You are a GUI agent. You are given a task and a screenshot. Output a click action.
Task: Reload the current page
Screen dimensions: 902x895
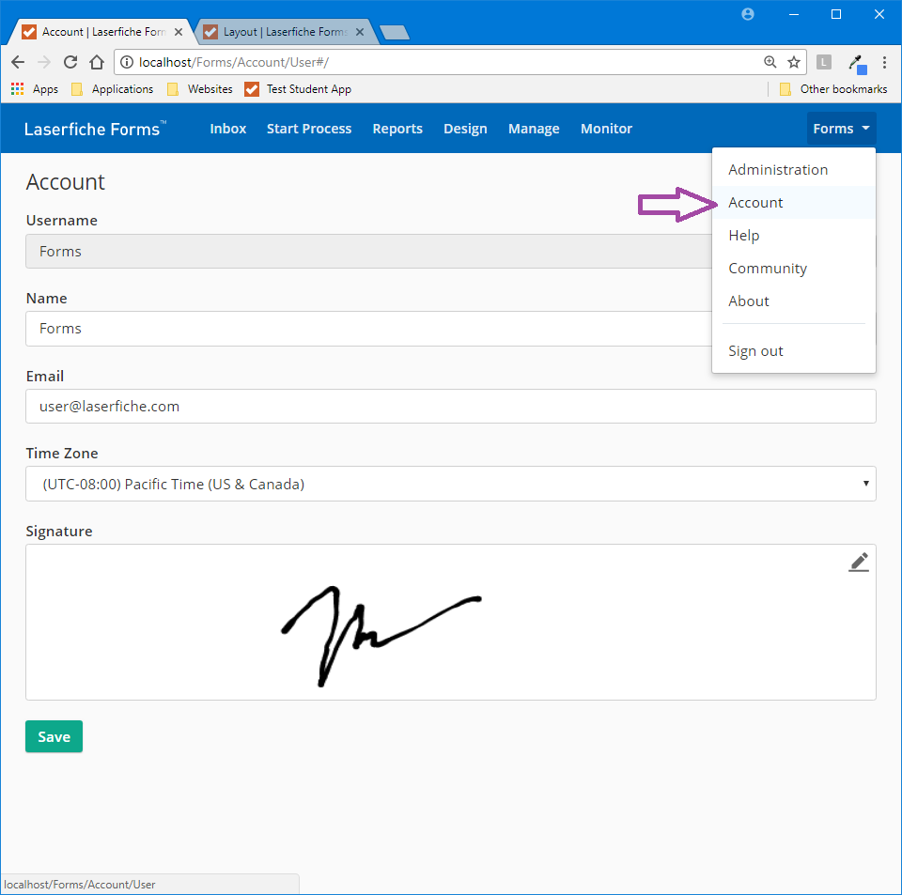(70, 62)
